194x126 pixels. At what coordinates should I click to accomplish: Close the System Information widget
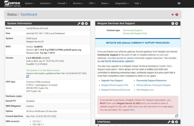coord(86,23)
